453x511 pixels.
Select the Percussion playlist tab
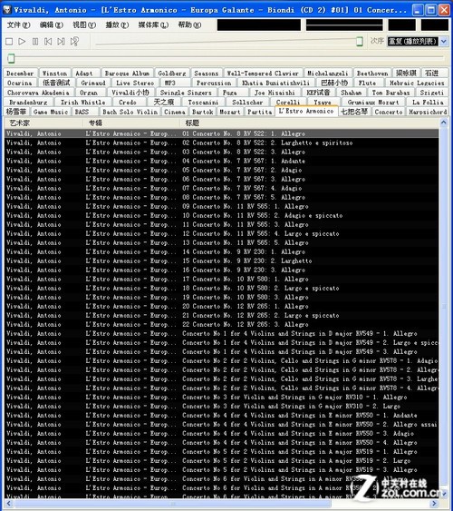[214, 84]
